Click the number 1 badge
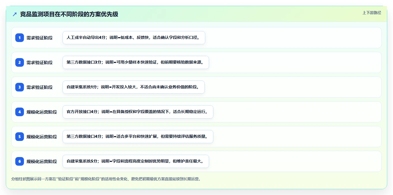The image size is (393, 195). point(20,38)
